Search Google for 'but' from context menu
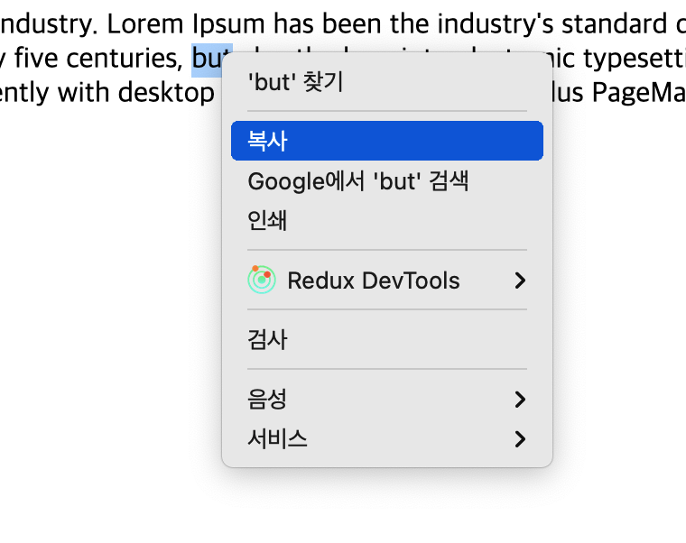 tap(387, 181)
